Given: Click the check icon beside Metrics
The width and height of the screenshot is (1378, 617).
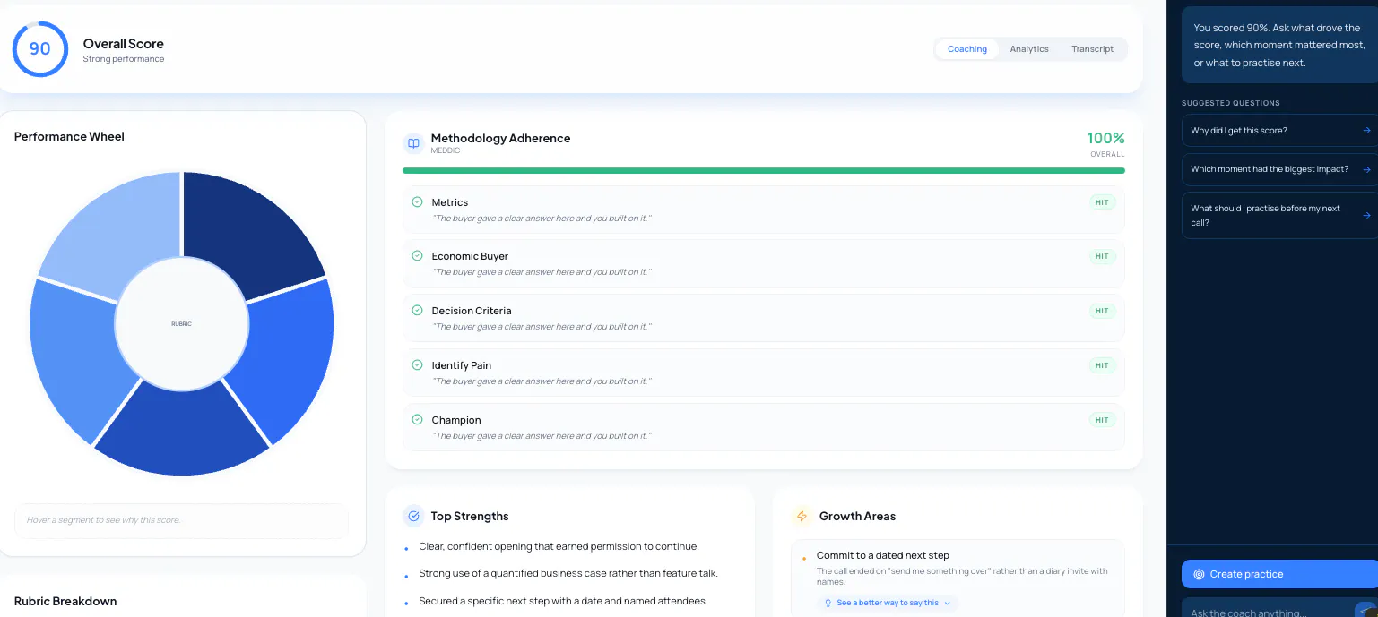Looking at the screenshot, I should click(417, 202).
